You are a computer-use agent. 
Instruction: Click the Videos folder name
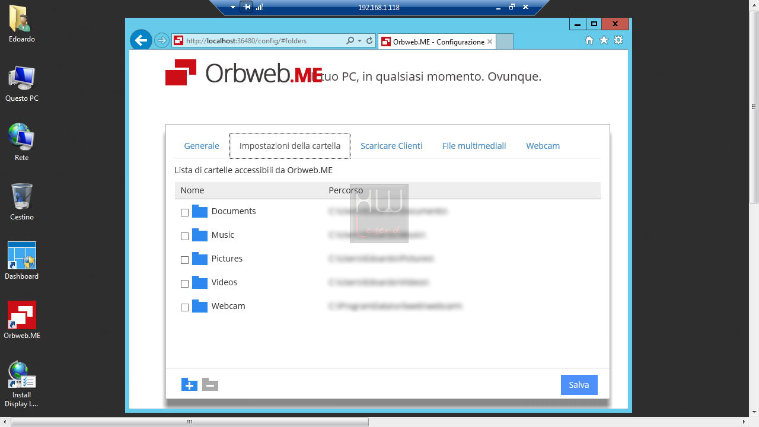[224, 282]
